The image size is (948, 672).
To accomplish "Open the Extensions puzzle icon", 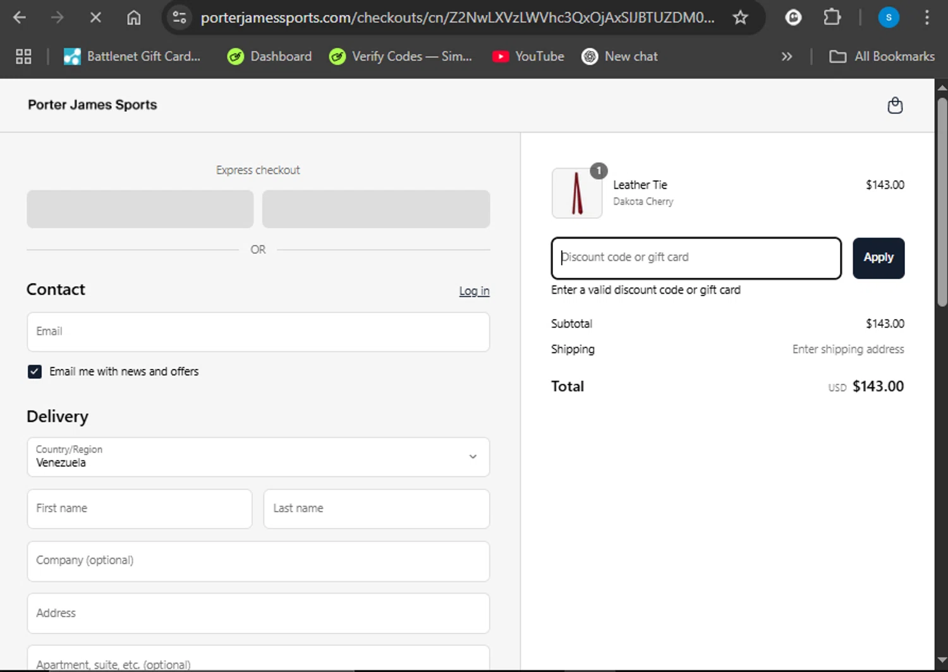I will tap(832, 18).
